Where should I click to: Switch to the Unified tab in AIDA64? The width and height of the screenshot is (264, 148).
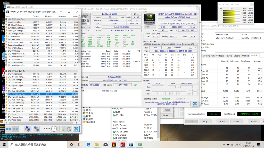[x=245, y=56]
